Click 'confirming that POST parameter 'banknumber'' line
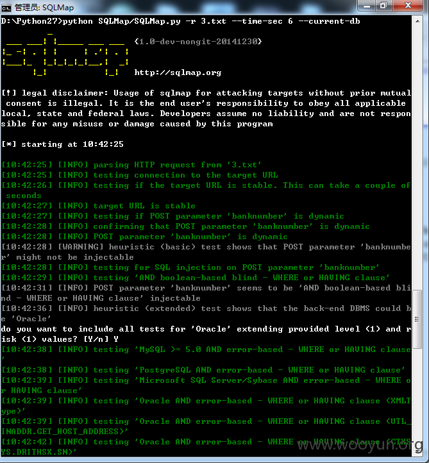This screenshot has width=429, height=463. tap(185, 226)
